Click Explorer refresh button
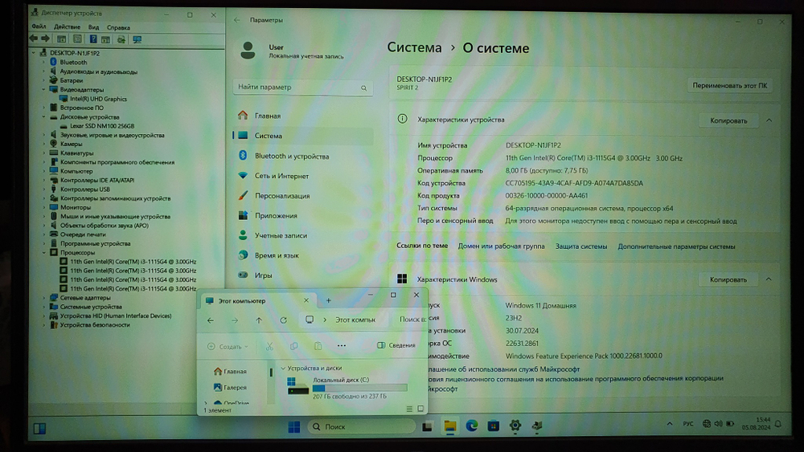 [x=283, y=320]
